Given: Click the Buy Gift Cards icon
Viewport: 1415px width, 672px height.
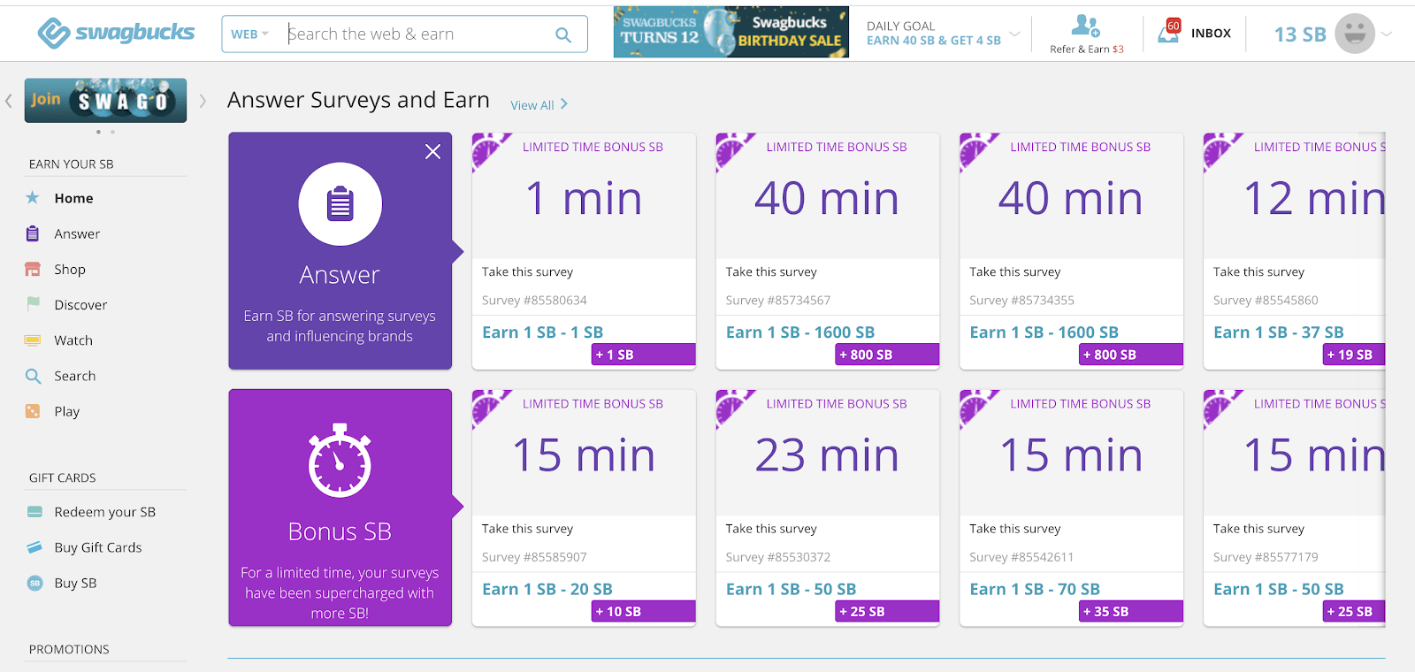Looking at the screenshot, I should click(x=34, y=547).
